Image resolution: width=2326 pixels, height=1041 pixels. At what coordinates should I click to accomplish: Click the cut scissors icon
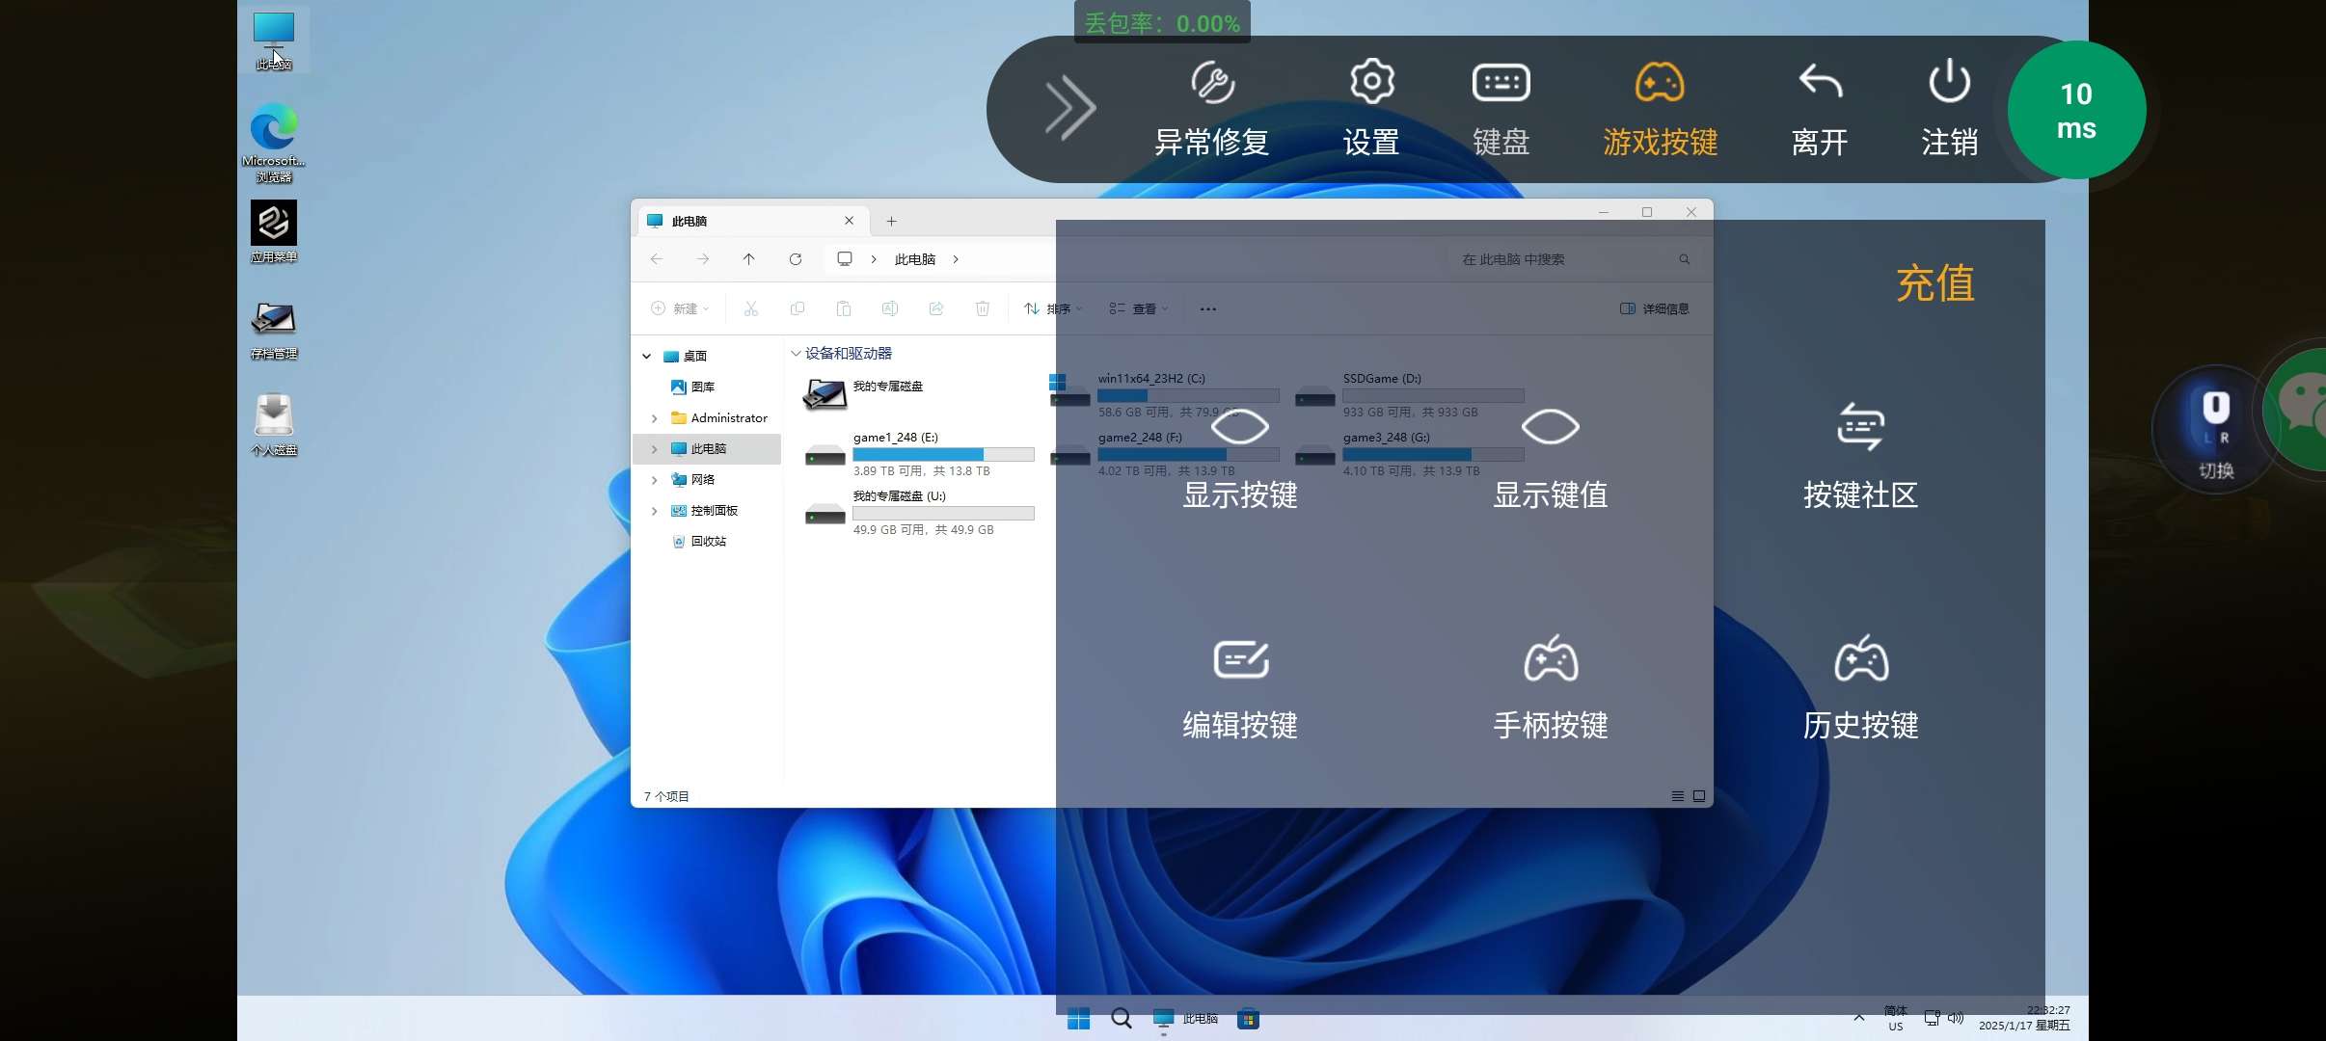click(x=751, y=308)
